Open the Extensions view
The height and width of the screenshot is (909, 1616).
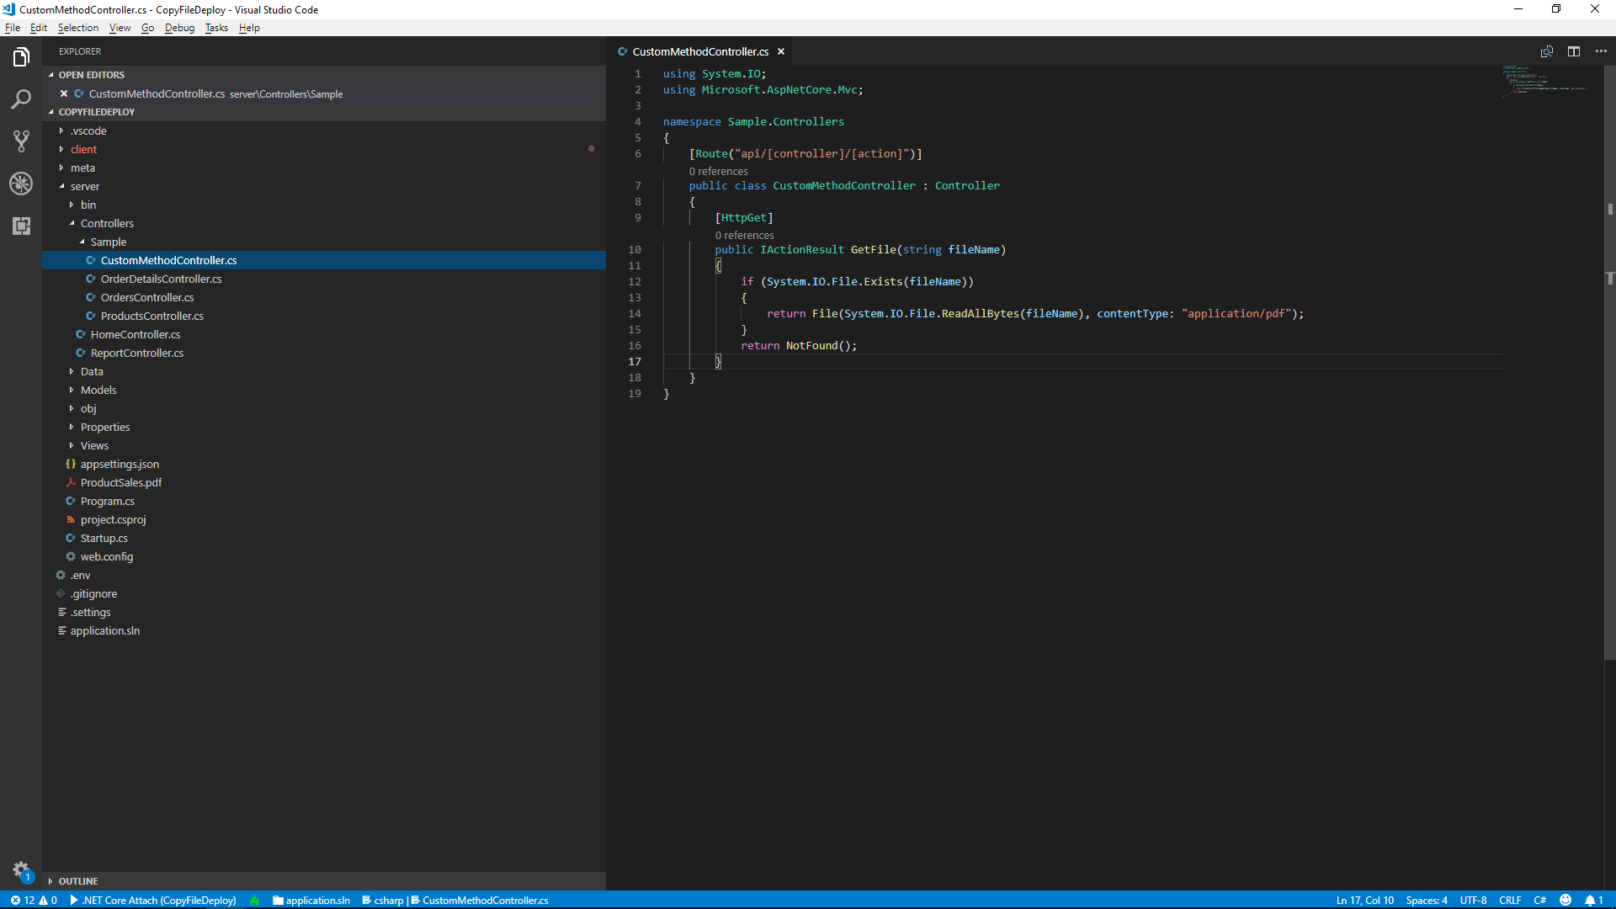[x=21, y=226]
